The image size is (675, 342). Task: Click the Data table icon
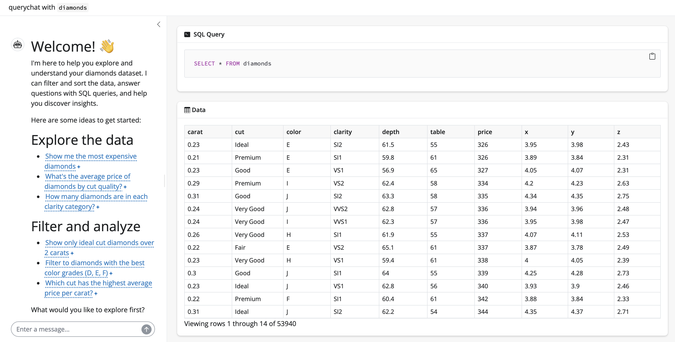(x=187, y=110)
